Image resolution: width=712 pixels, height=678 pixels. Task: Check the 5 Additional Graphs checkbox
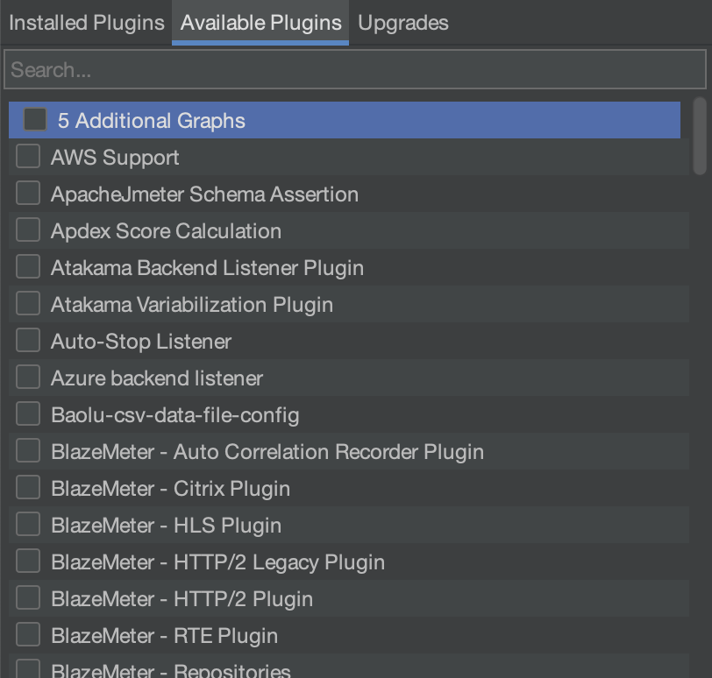35,120
